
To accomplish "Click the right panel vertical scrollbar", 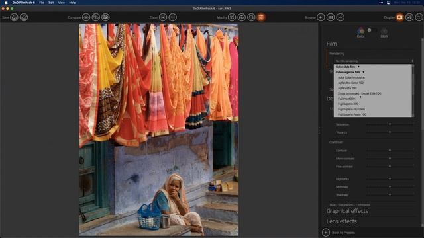I will point(423,132).
